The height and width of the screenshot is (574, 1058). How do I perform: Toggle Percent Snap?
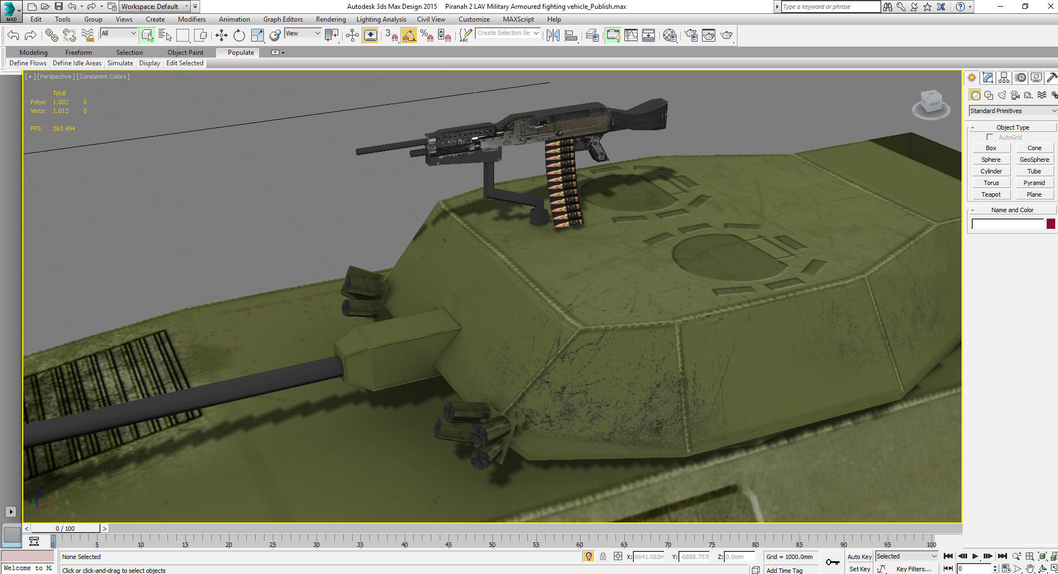(x=427, y=35)
